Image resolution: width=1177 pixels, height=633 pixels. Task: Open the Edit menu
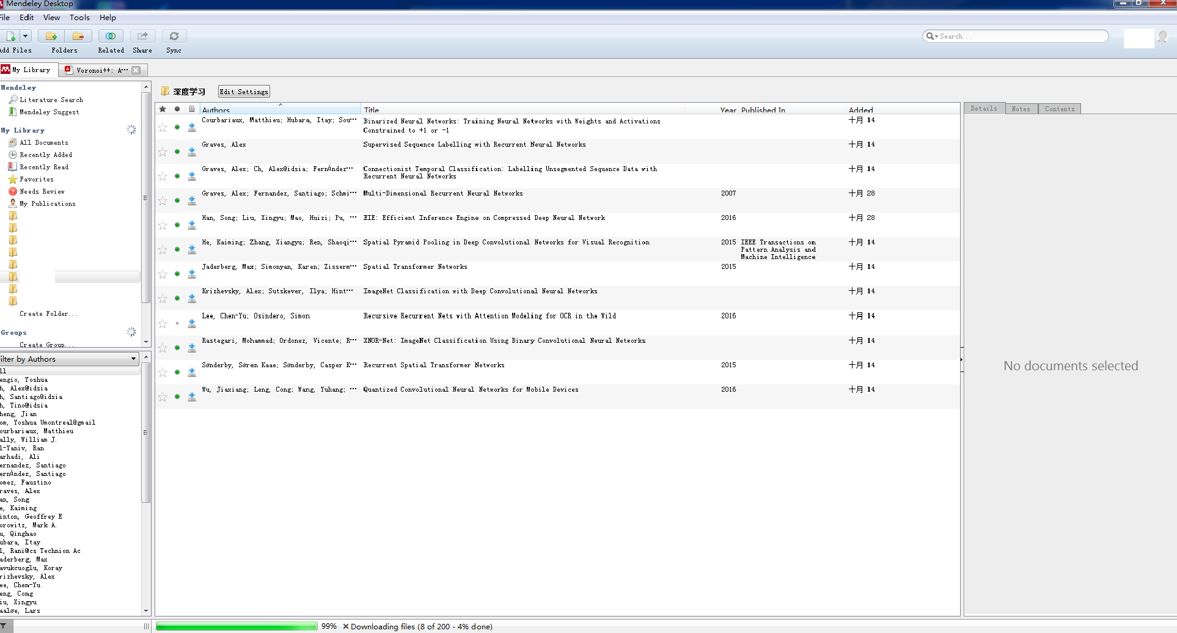[26, 17]
